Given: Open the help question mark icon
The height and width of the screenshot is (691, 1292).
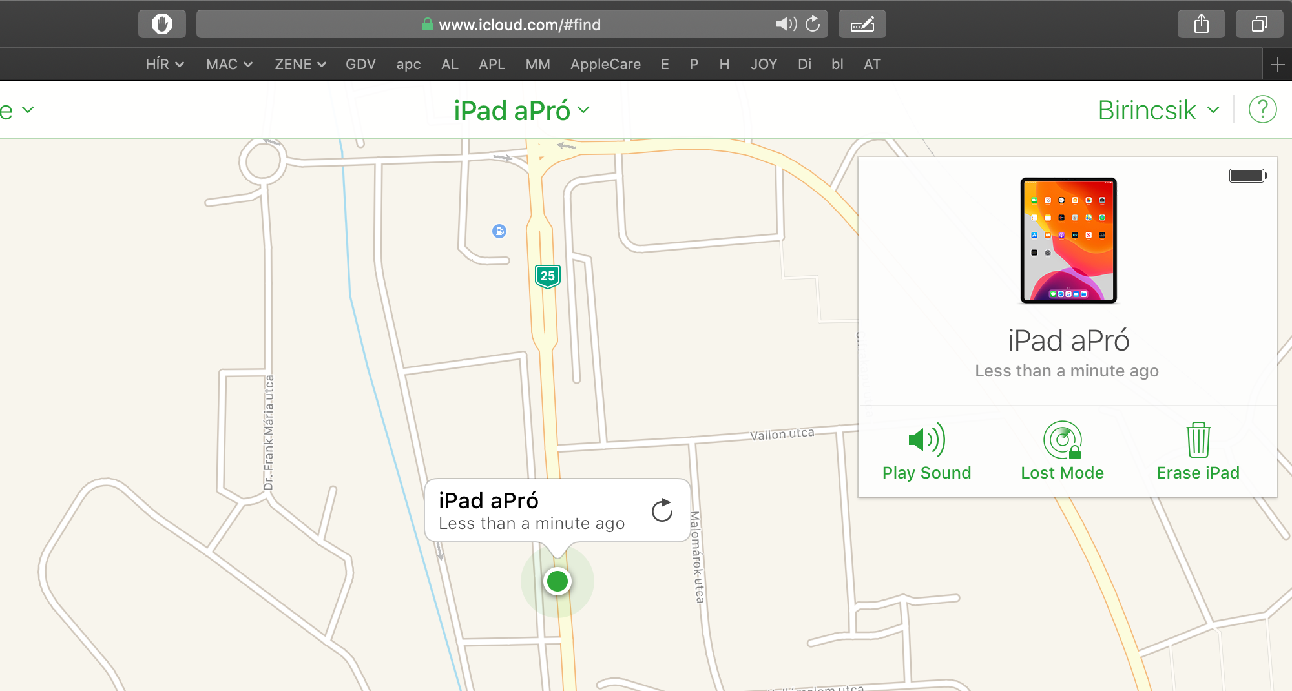Looking at the screenshot, I should click(x=1262, y=110).
